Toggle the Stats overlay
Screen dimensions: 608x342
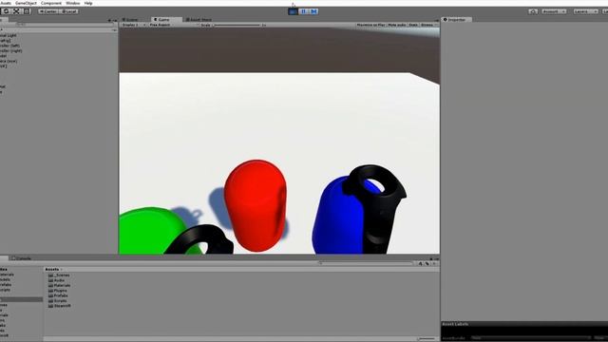coord(413,25)
